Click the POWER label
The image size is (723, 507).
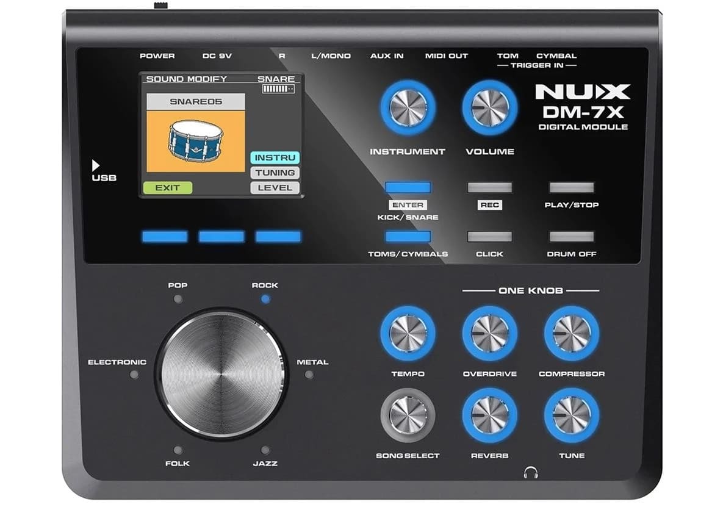point(157,56)
